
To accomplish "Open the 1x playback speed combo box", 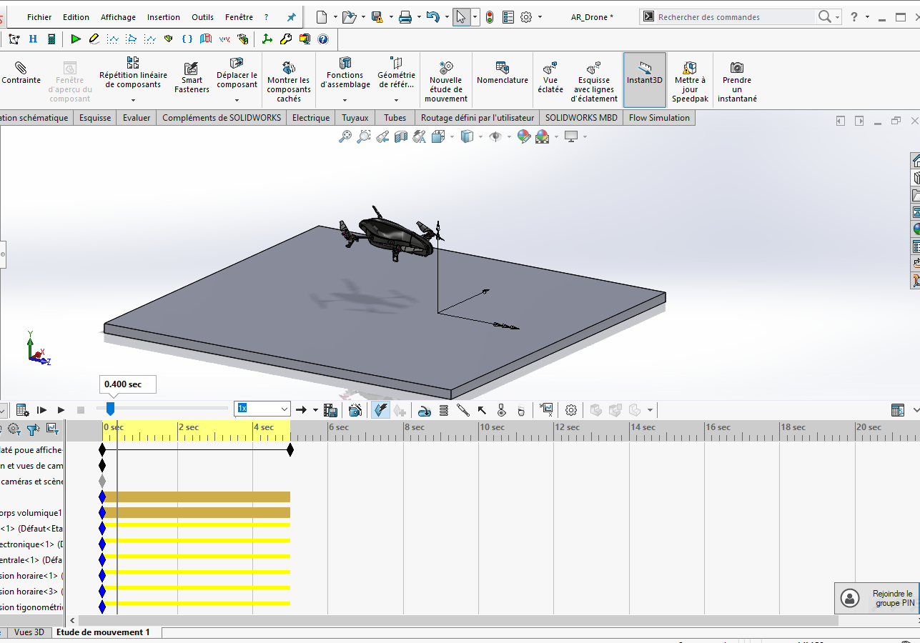I will [x=262, y=409].
